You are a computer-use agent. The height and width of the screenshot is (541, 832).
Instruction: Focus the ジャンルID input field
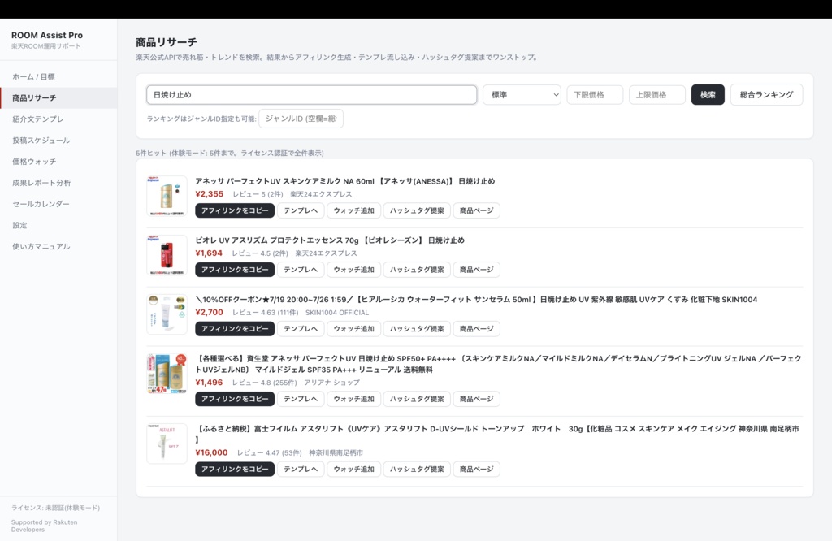[301, 119]
